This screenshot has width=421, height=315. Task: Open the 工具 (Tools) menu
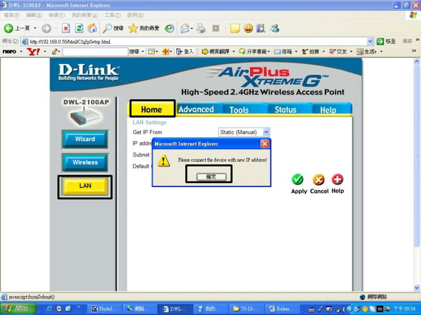click(113, 15)
